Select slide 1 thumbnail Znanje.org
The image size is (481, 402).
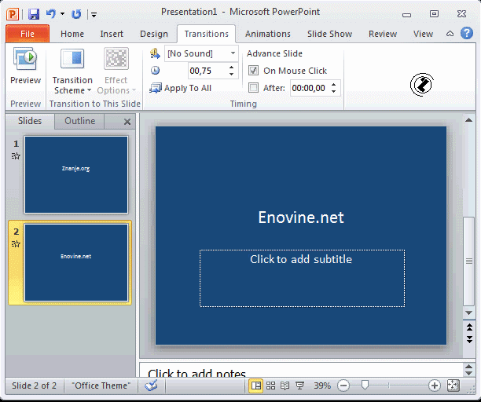76,174
